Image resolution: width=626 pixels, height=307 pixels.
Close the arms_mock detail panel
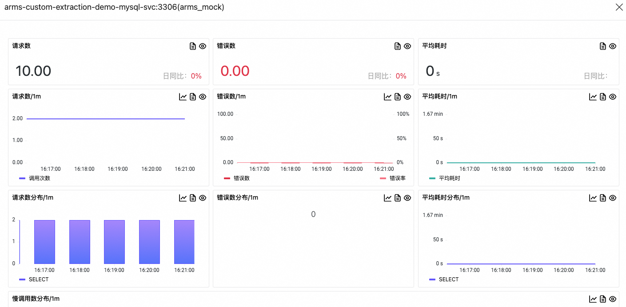point(619,7)
